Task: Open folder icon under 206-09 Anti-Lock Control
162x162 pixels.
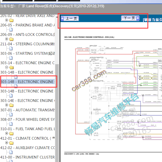Action: pos(11,39)
